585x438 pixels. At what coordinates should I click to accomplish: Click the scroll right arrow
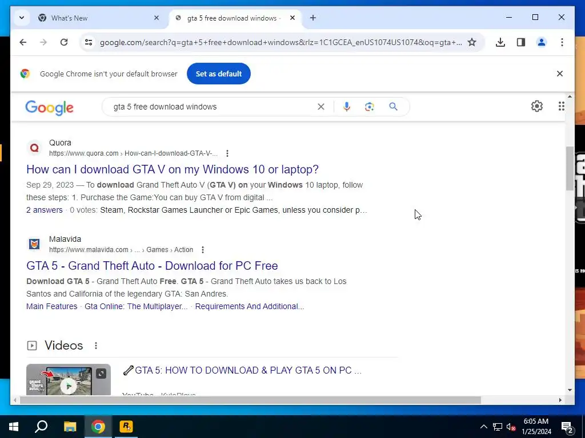560,400
